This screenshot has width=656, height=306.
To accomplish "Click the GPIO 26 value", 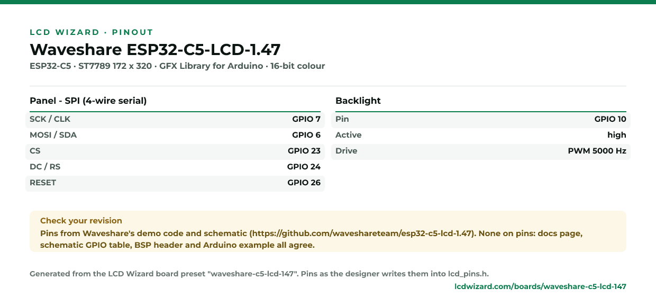I will (304, 183).
